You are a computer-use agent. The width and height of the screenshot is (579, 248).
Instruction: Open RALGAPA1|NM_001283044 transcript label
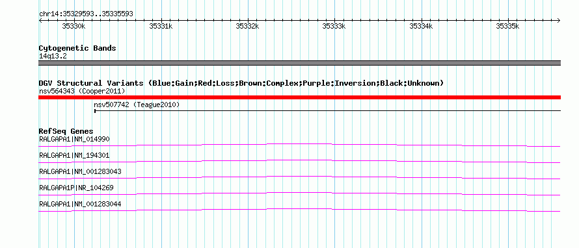80,204
